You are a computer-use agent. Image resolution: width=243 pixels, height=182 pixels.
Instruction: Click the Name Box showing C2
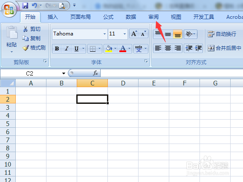click(x=30, y=73)
